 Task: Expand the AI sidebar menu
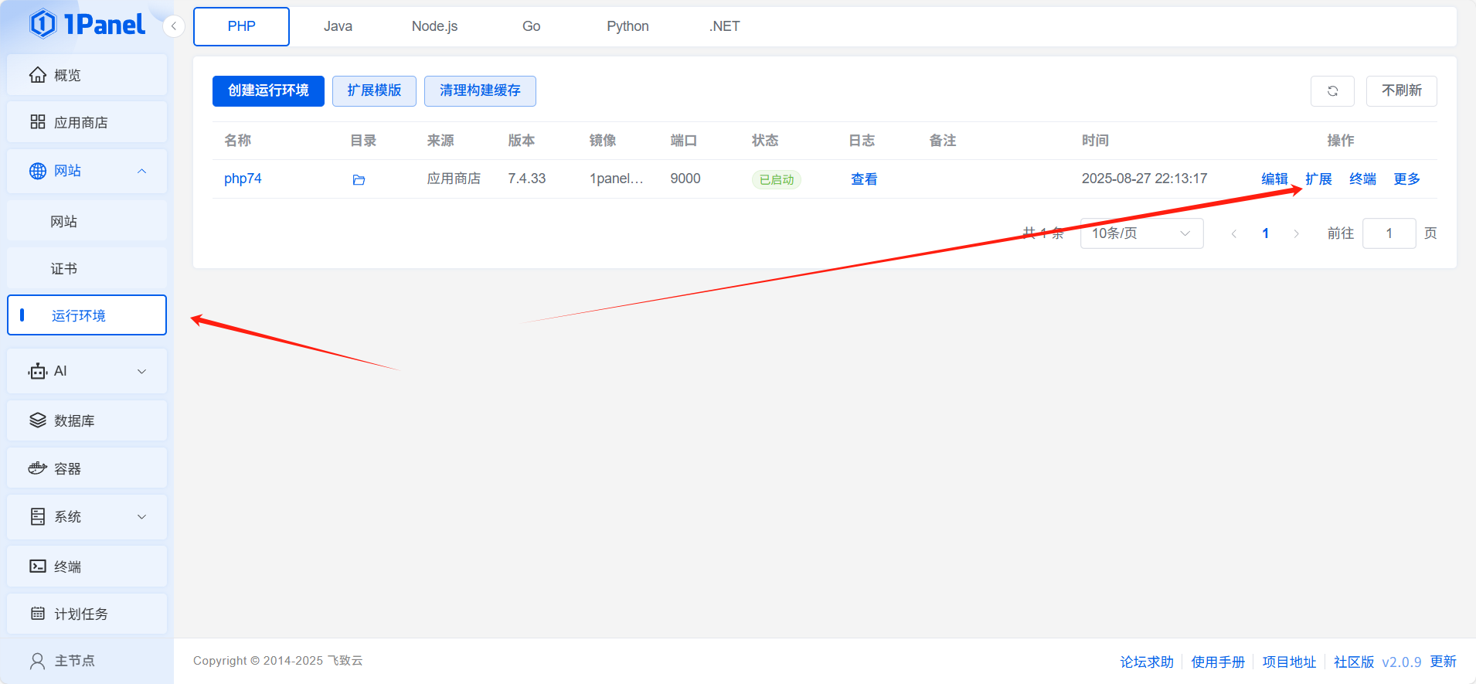point(87,371)
